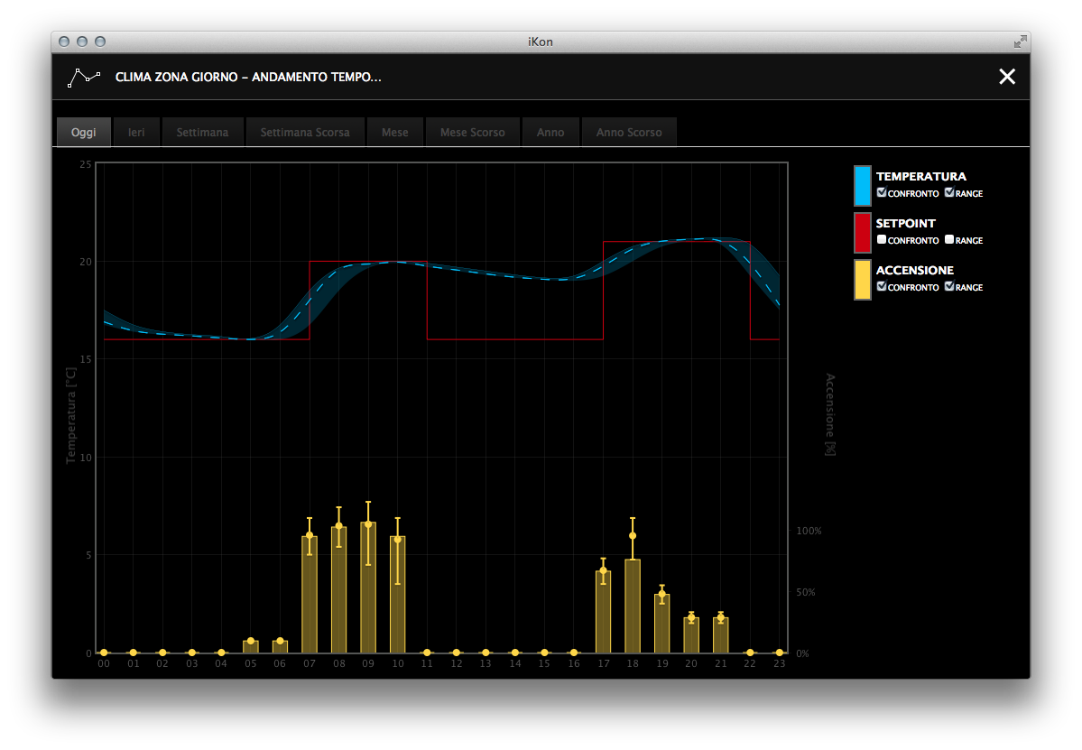Image resolution: width=1082 pixels, height=750 pixels.
Task: Click the fullscreen arrows icon in title bar
Action: [1020, 42]
